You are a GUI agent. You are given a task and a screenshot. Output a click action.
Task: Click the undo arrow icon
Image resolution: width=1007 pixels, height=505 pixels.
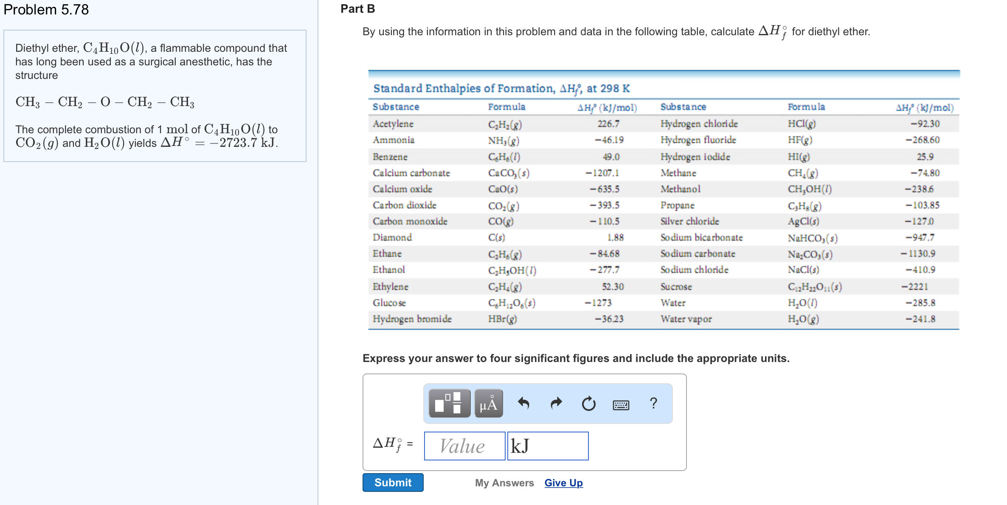[x=523, y=403]
